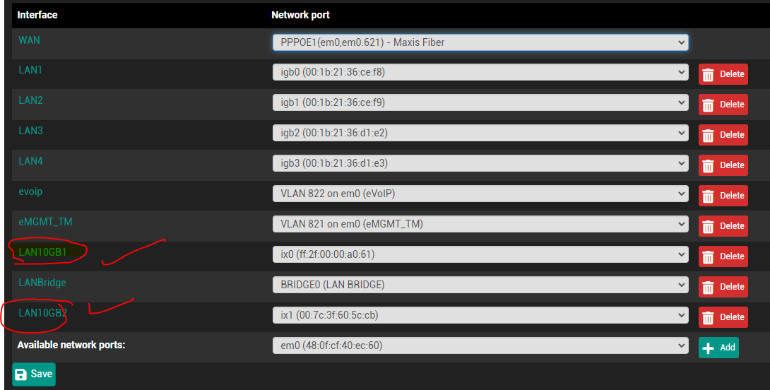Click trash icon for LAN1 row
The width and height of the screenshot is (770, 390).
click(x=708, y=75)
